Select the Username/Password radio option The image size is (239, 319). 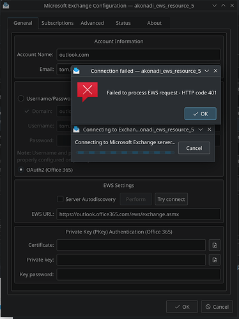click(21, 98)
